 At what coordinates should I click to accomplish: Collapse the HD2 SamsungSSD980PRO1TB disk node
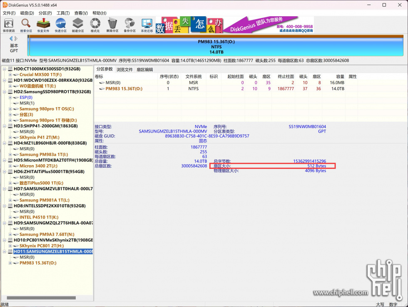point(5,92)
